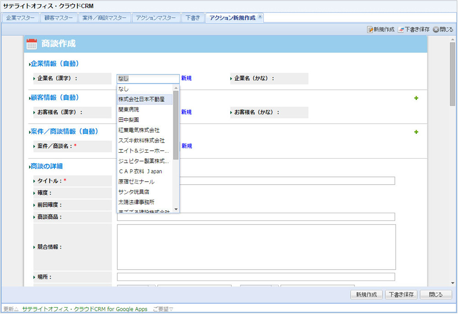Open the 案件／商談マスター tab
Viewport: 458px width, 314px height.
click(104, 18)
